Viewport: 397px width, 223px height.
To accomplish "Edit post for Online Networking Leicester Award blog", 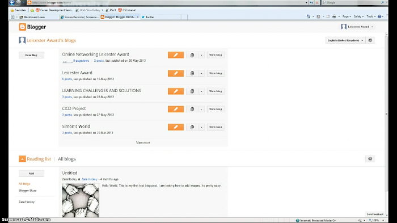I will coord(176,55).
